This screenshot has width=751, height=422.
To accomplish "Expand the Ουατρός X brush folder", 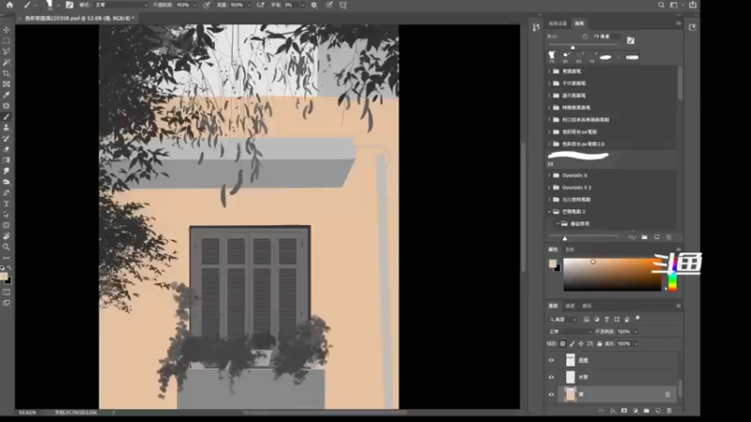I will click(549, 175).
